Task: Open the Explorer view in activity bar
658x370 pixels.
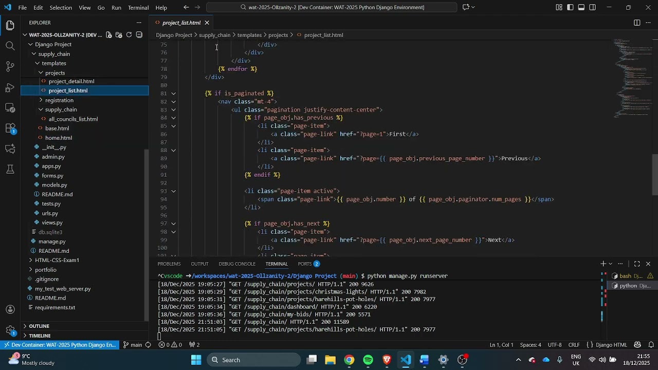Action: click(10, 25)
